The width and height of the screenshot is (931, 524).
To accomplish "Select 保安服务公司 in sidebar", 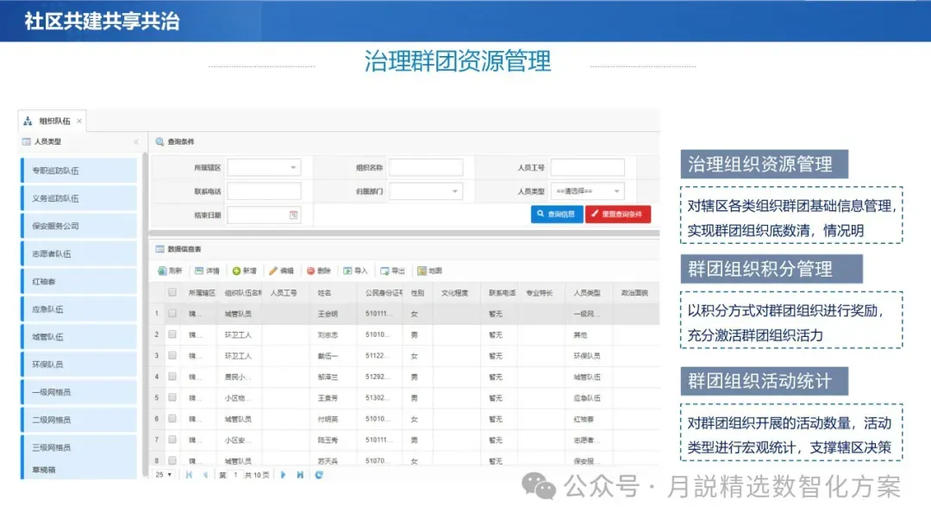I will 78,226.
